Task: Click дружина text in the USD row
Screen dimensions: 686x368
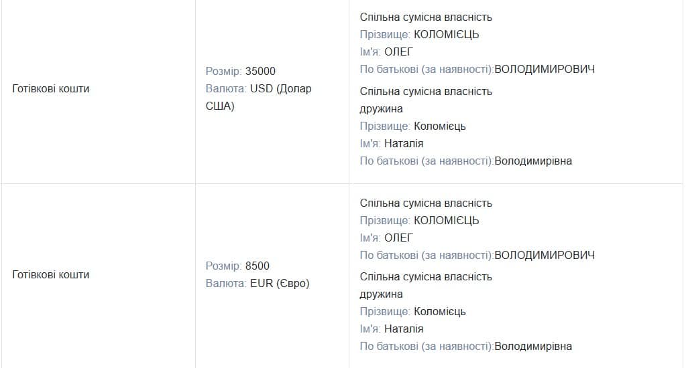Action: [382, 108]
